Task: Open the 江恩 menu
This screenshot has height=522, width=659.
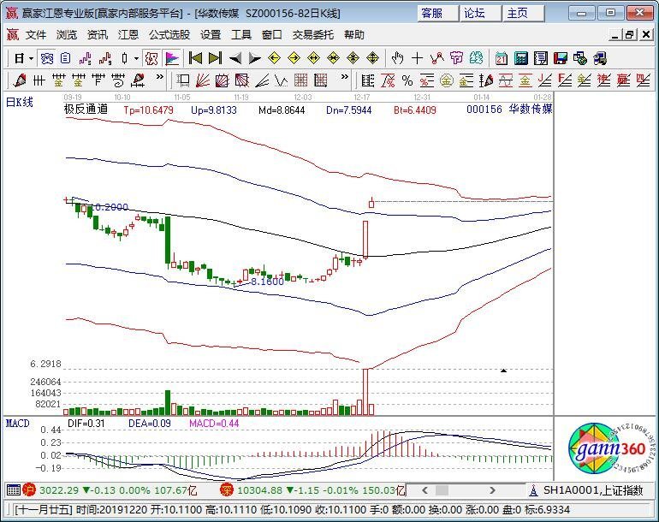Action: click(128, 35)
